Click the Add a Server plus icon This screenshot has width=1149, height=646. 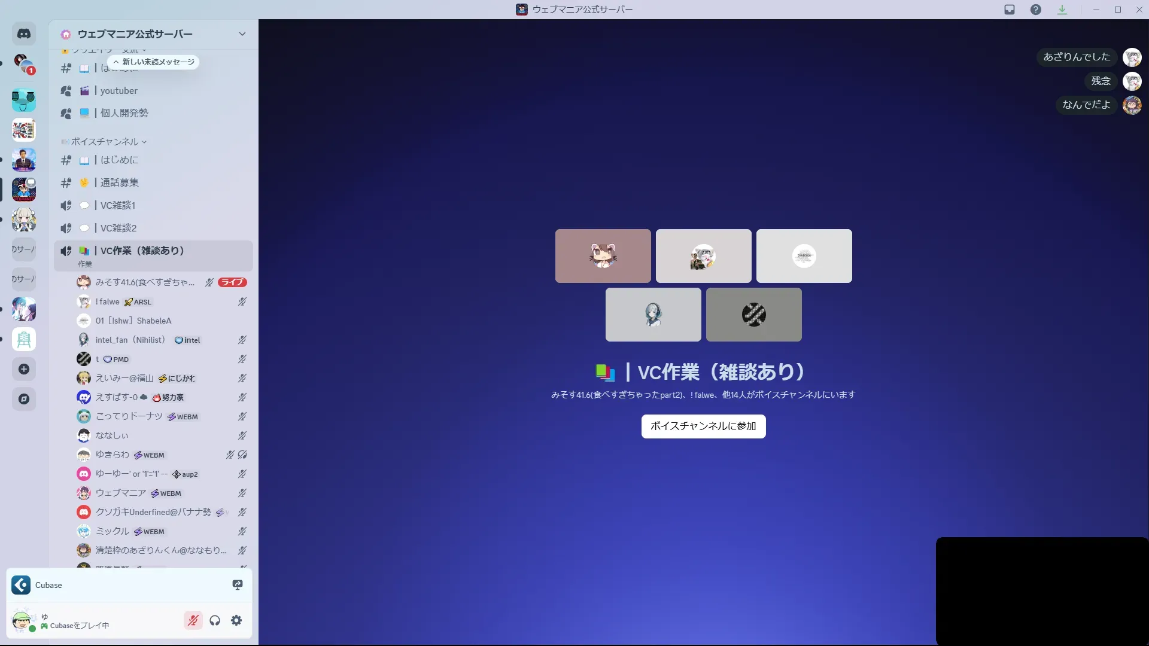tap(24, 369)
